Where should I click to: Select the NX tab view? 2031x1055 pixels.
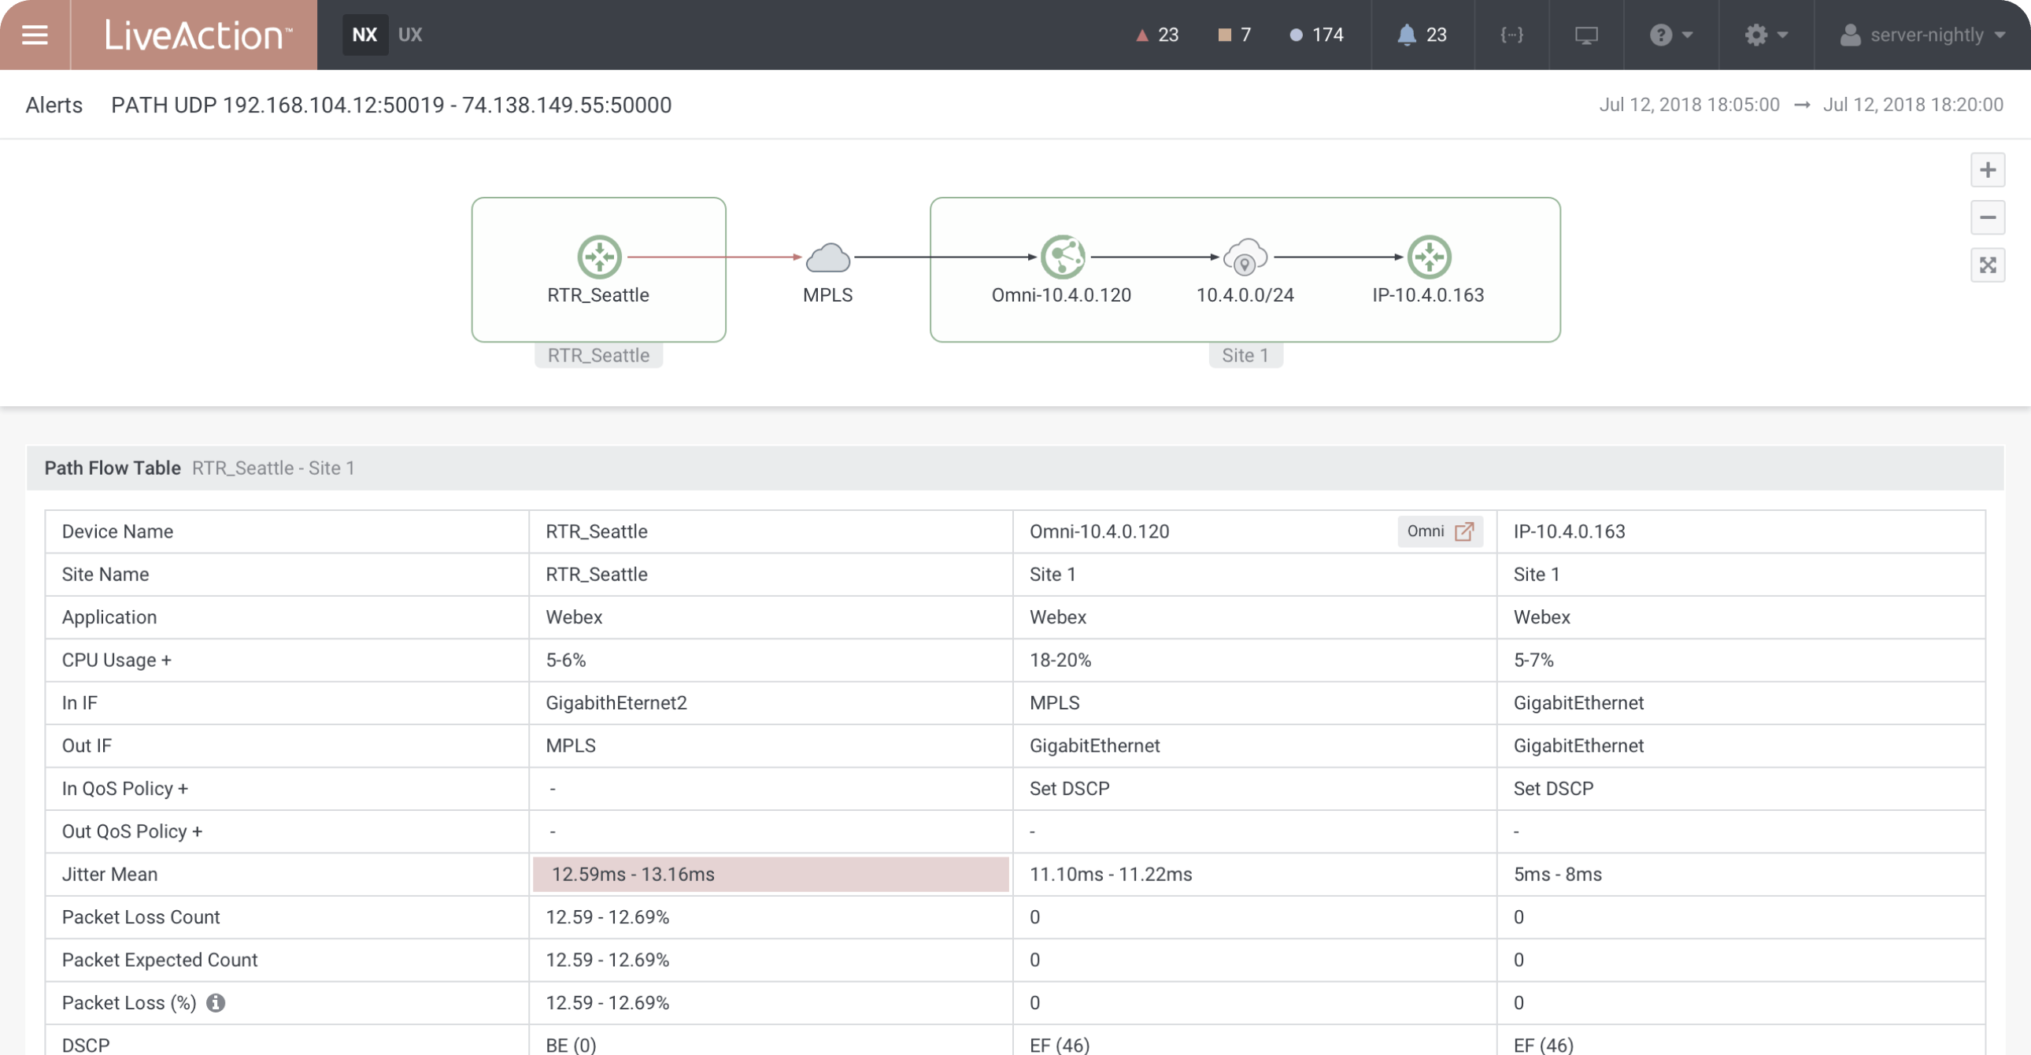[363, 34]
